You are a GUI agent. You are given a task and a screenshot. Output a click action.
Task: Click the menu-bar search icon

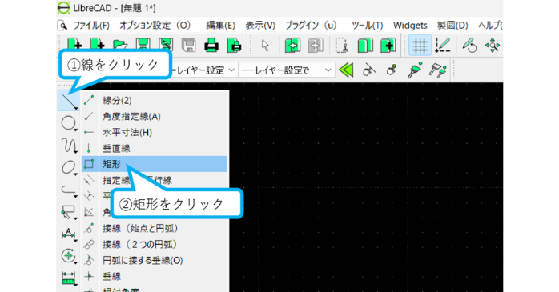coord(62,26)
